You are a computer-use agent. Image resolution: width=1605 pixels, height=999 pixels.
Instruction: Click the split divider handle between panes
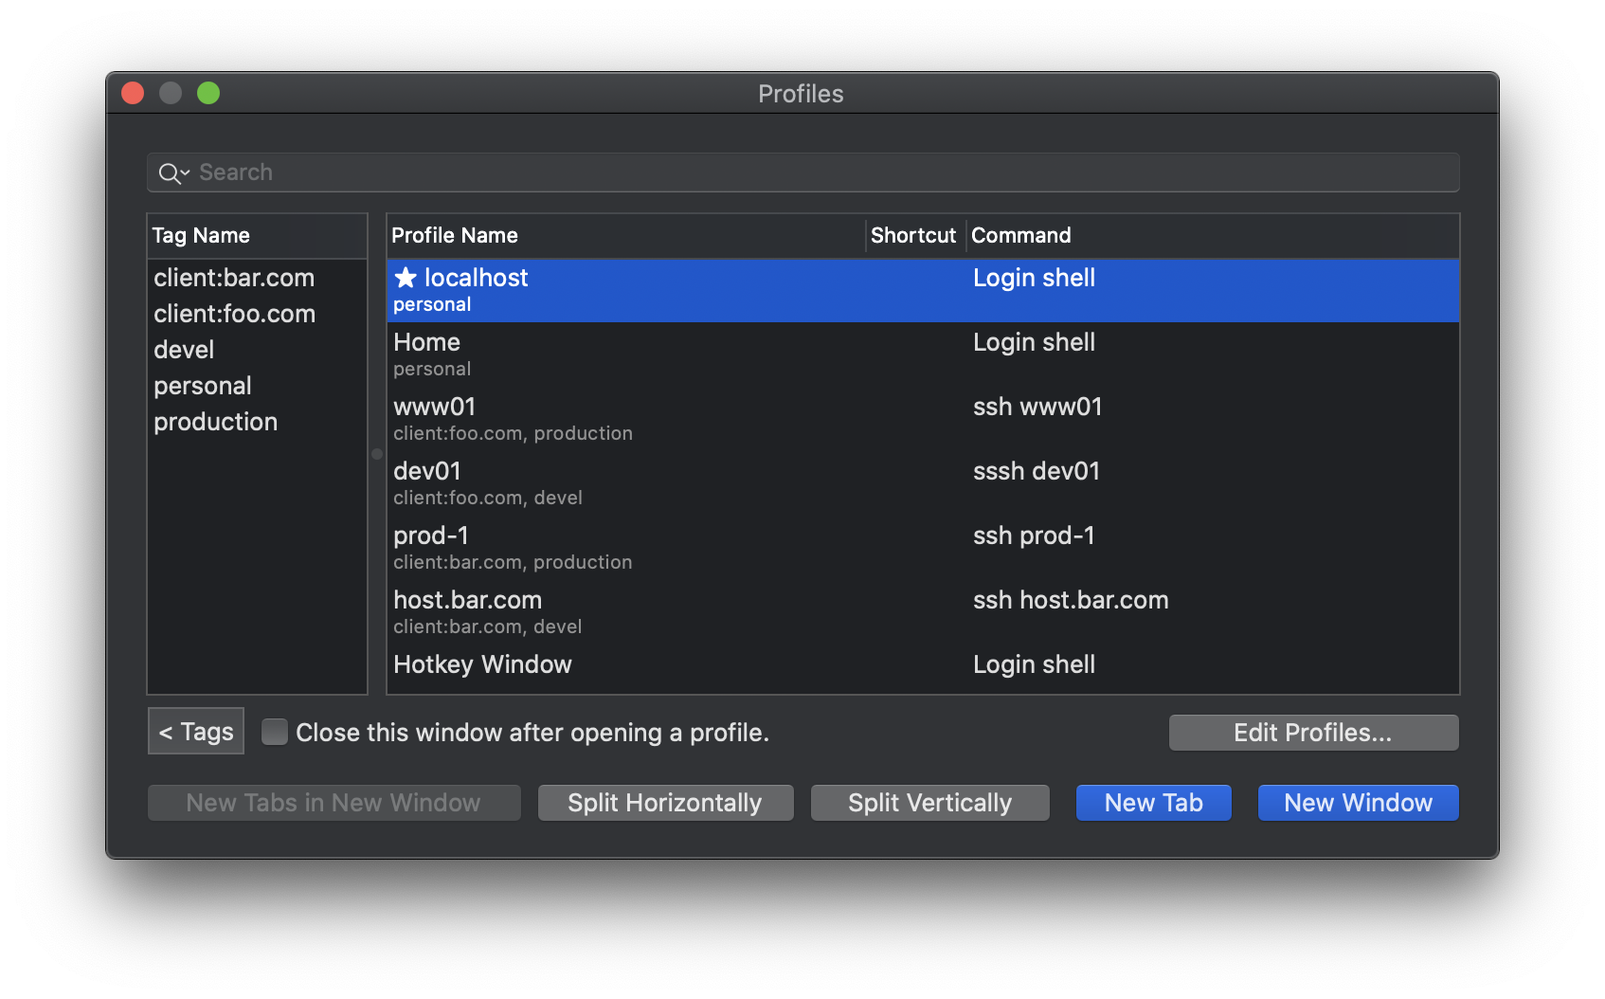tap(377, 454)
